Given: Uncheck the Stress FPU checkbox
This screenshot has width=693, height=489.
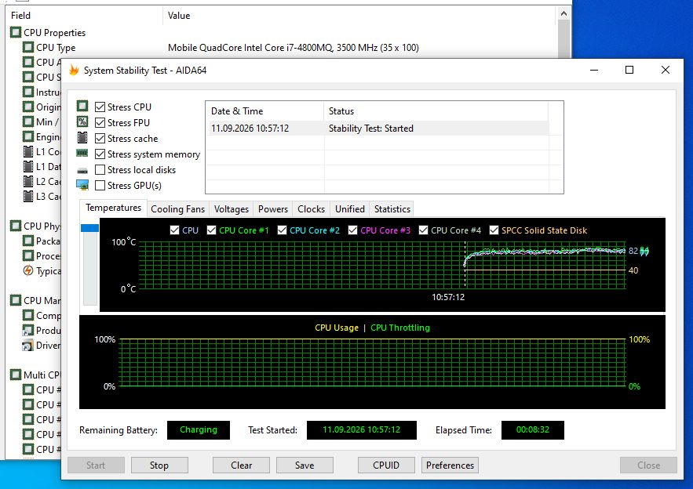Looking at the screenshot, I should coord(100,123).
